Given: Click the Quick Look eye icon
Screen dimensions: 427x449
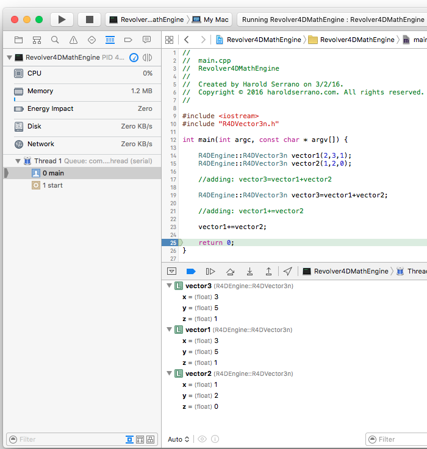Looking at the screenshot, I should coord(202,439).
